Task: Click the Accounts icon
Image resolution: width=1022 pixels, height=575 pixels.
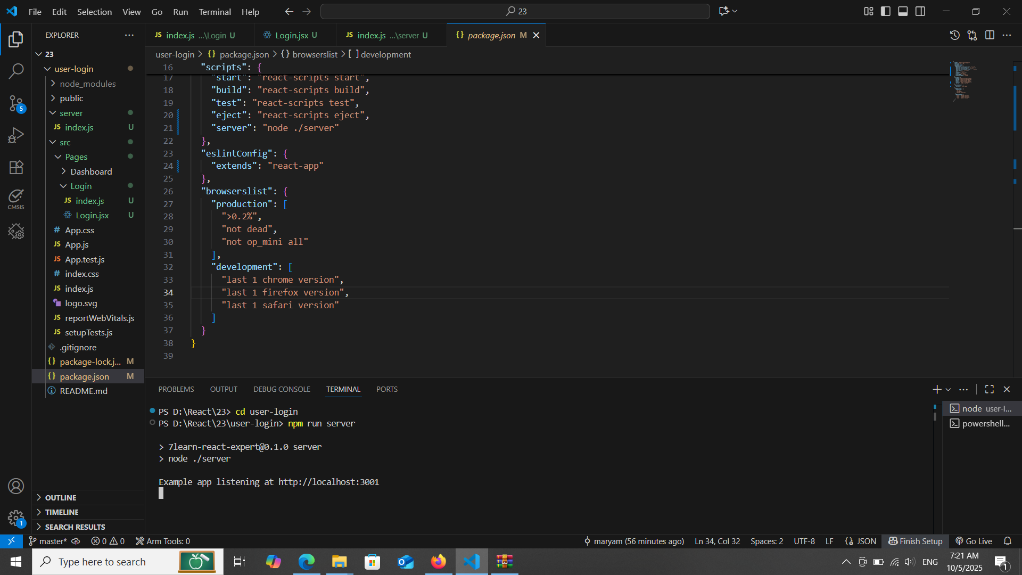Action: click(x=16, y=486)
